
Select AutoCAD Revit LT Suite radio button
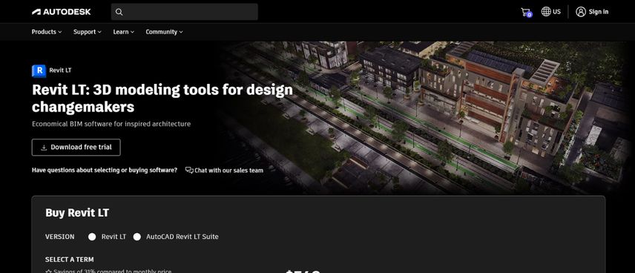click(x=137, y=237)
